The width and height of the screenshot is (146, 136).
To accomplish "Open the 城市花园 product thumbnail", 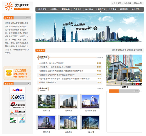I will pyautogui.click(x=47, y=101).
